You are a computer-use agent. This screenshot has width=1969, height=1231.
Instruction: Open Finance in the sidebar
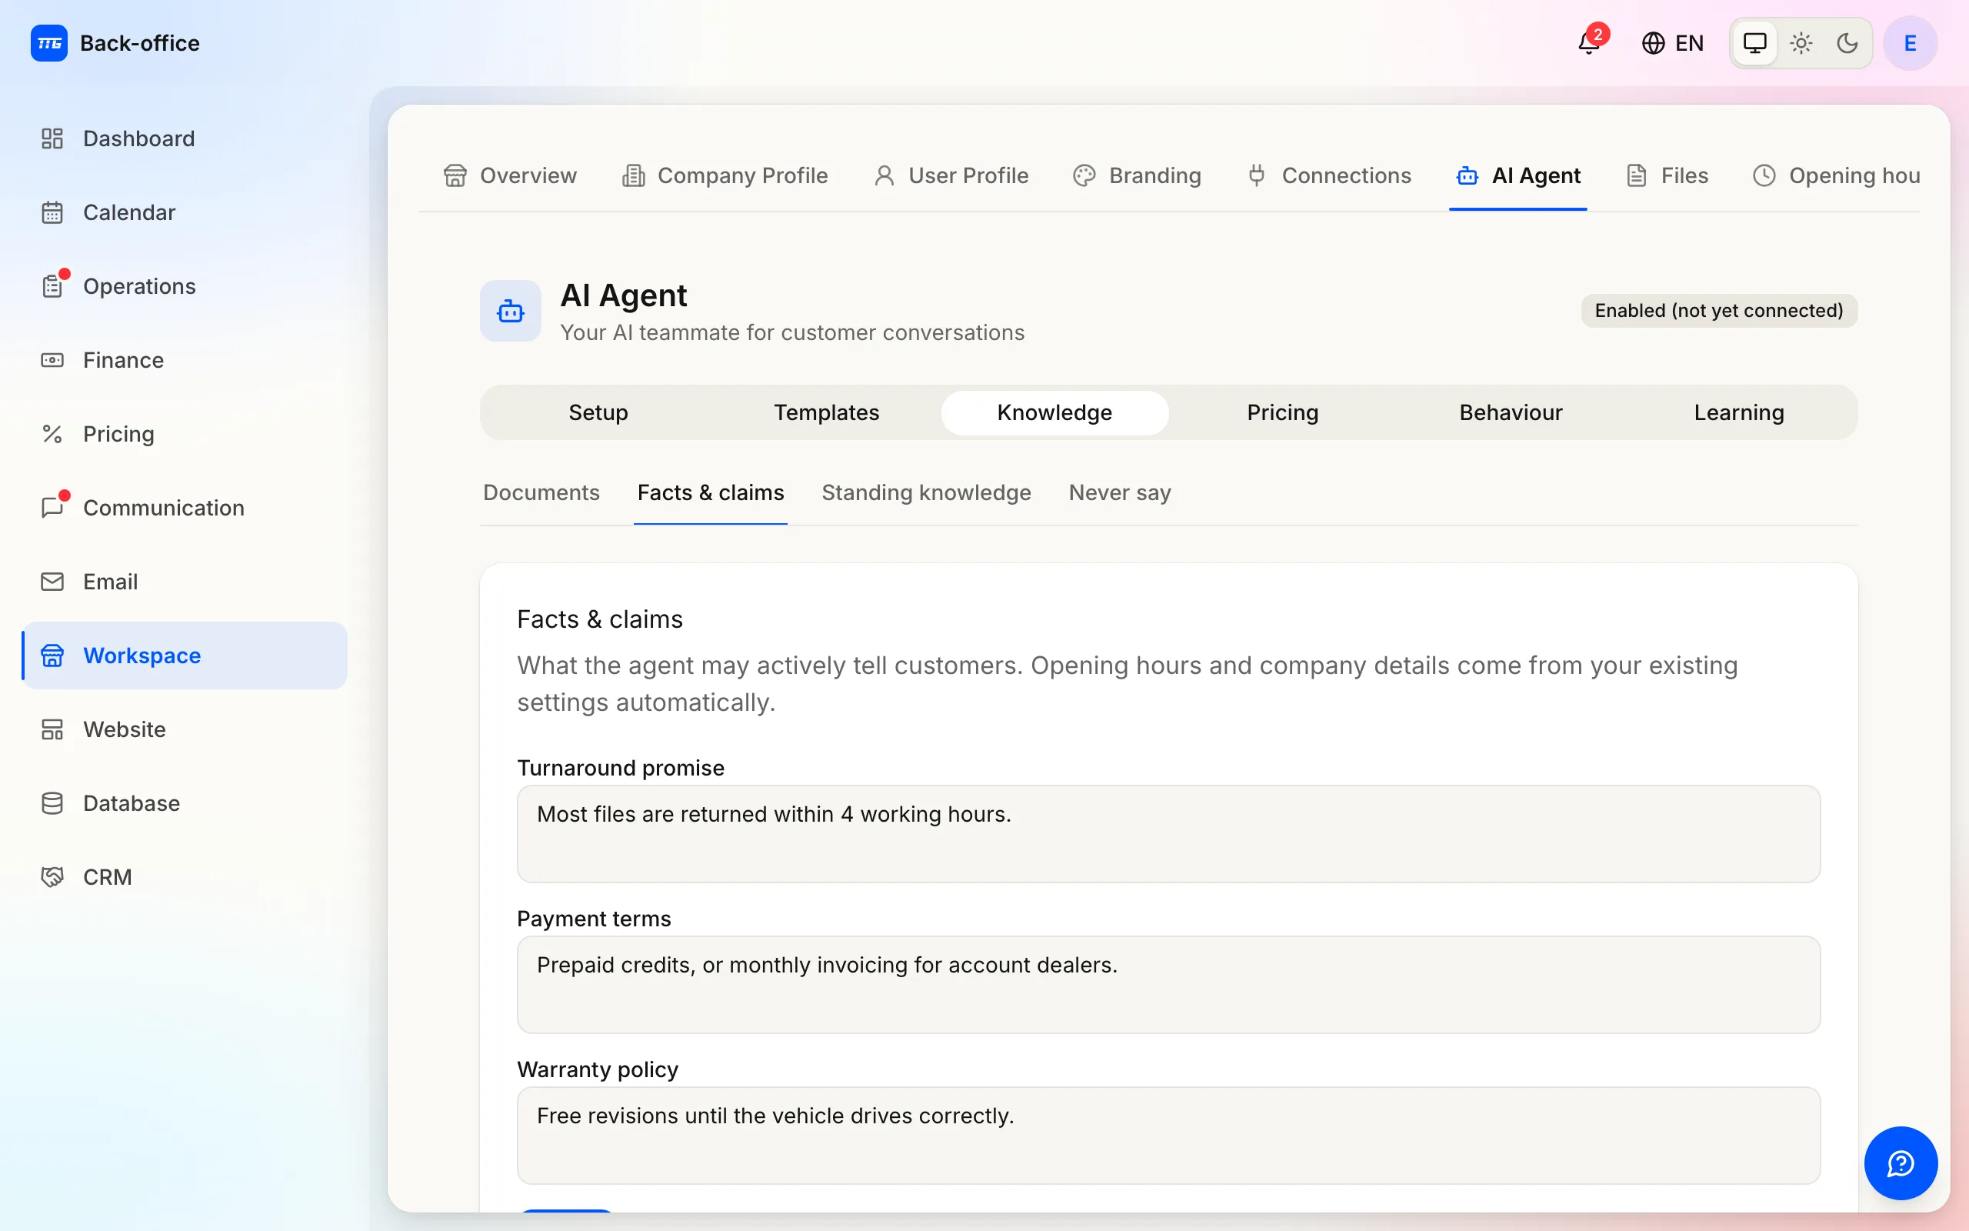[185, 360]
